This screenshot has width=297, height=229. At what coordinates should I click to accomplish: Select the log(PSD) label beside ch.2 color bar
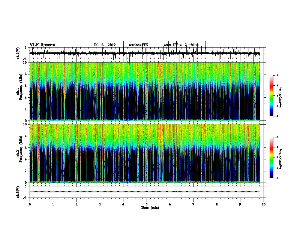(x=281, y=159)
